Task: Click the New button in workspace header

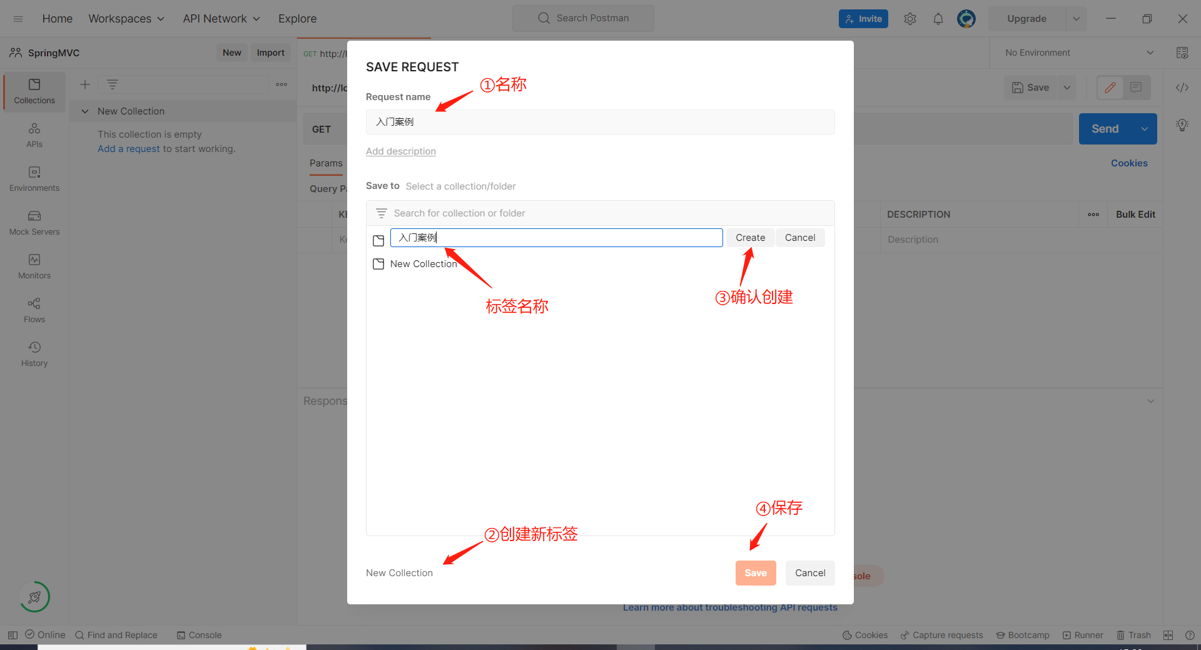Action: (232, 53)
